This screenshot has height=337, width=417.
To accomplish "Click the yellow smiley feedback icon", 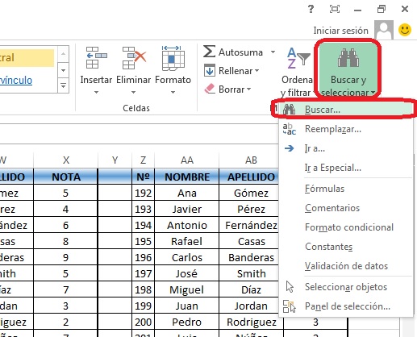I will point(405,30).
